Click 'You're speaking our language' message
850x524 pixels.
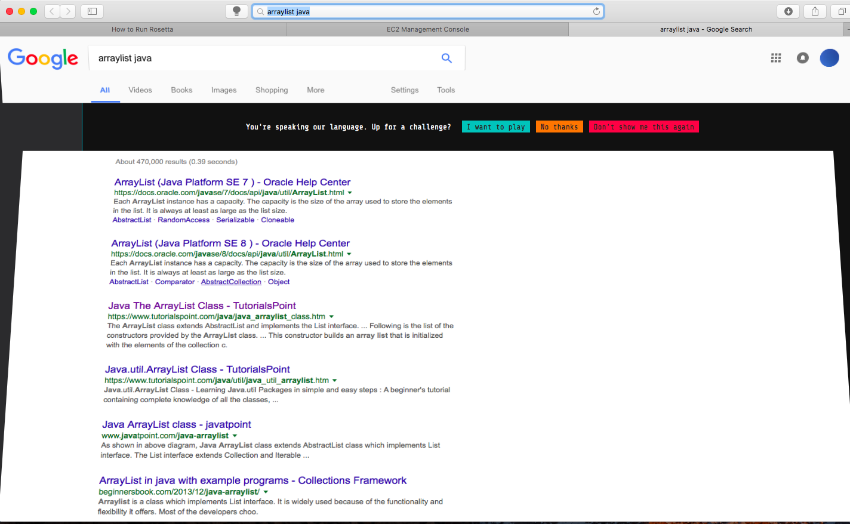349,127
